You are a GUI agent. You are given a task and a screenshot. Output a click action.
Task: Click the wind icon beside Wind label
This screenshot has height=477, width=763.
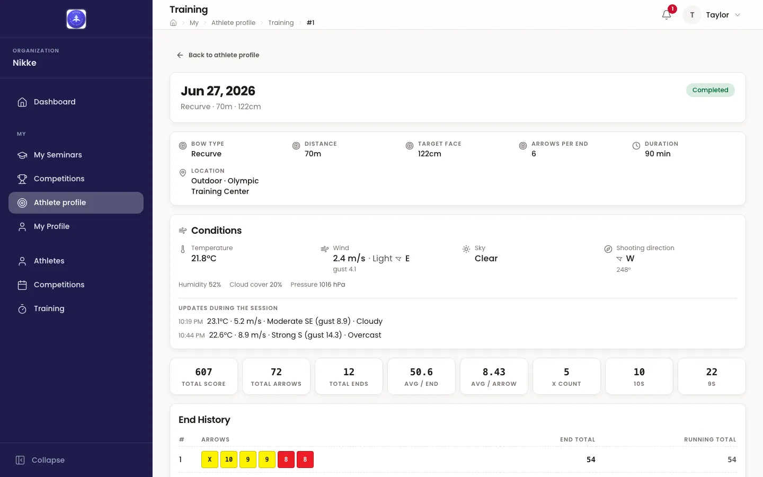(x=325, y=249)
